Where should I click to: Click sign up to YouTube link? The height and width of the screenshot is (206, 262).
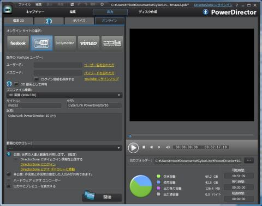pos(102,79)
